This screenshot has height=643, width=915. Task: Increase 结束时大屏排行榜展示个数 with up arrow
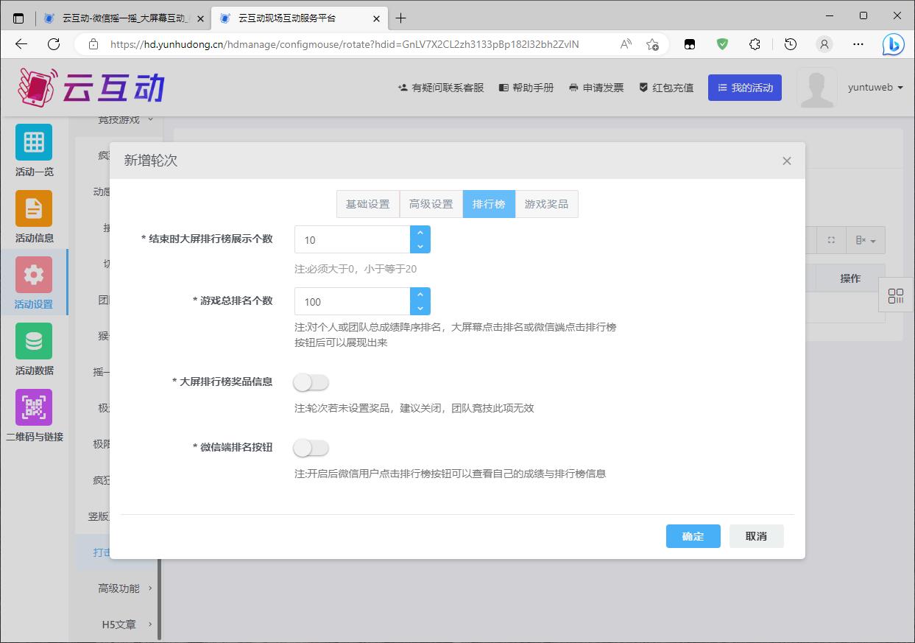[x=420, y=233]
